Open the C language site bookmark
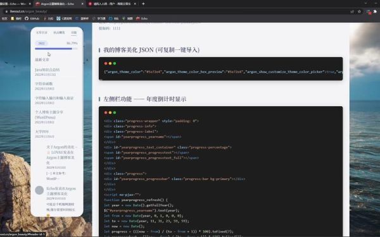Screen dimensions: 380x237 tap(64, 18)
